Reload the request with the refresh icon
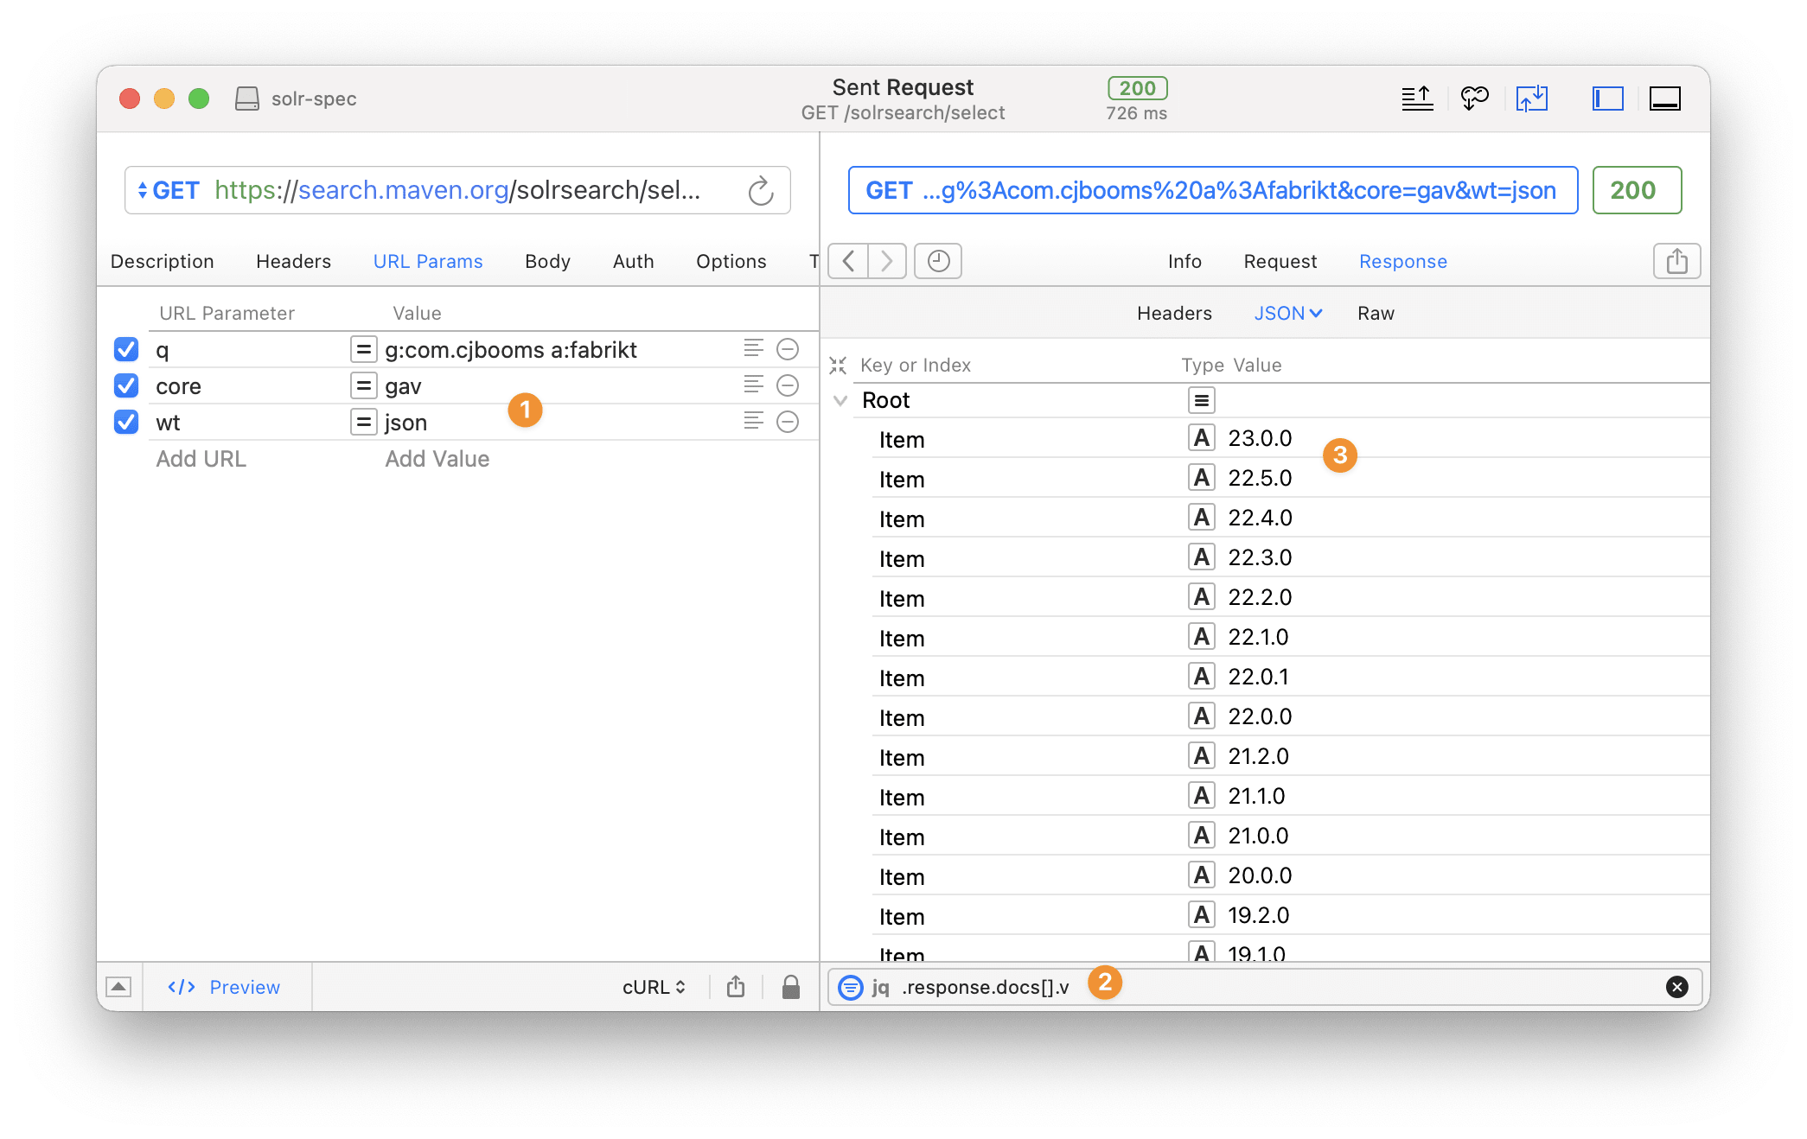This screenshot has width=1807, height=1139. coord(760,190)
